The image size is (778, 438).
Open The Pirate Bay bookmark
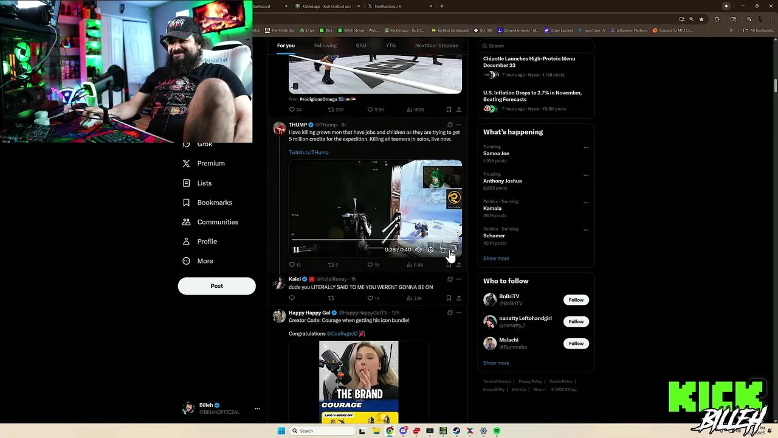pos(280,30)
